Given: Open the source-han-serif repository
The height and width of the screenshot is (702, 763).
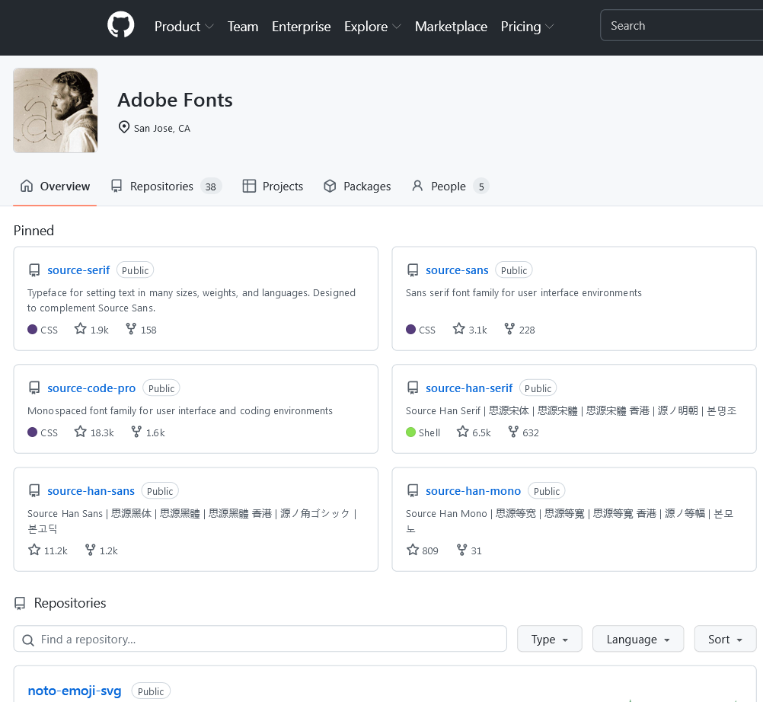Looking at the screenshot, I should (x=469, y=388).
